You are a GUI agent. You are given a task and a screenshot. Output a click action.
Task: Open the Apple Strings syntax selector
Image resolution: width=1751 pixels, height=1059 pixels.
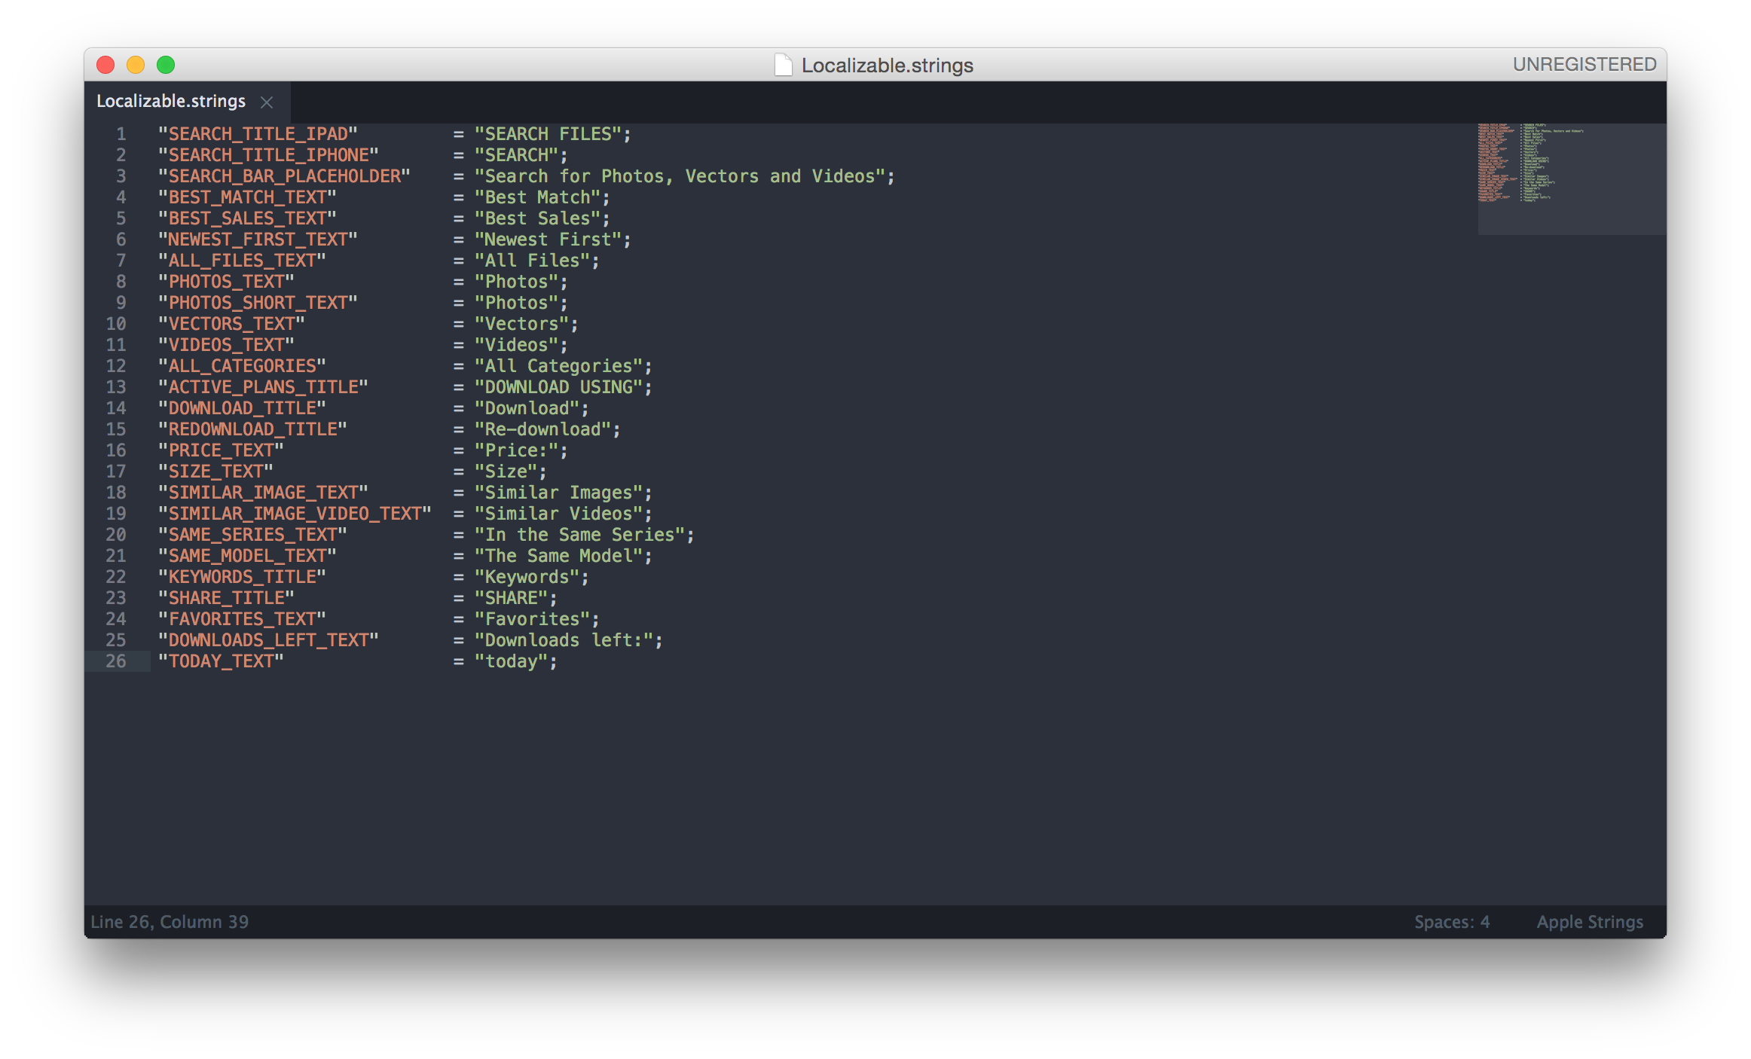[1590, 921]
